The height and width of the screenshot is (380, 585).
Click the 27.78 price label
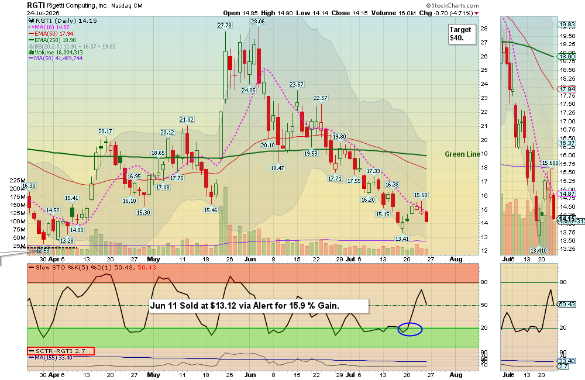225,25
